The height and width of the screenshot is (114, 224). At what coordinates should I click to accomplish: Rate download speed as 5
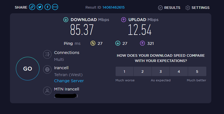197,71
